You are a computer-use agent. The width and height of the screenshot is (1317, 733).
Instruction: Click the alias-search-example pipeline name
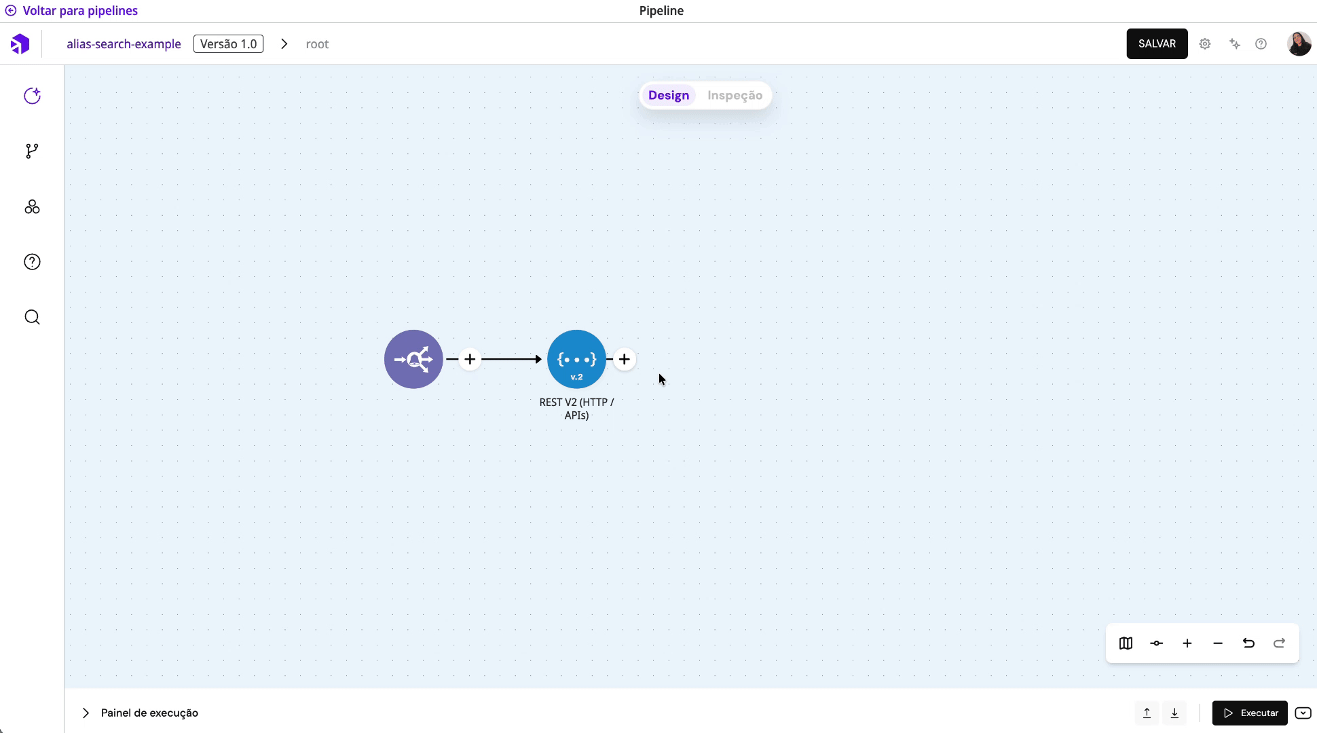(124, 44)
